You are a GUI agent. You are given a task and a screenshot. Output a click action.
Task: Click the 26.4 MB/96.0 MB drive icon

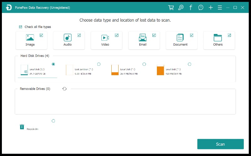[x=115, y=70]
